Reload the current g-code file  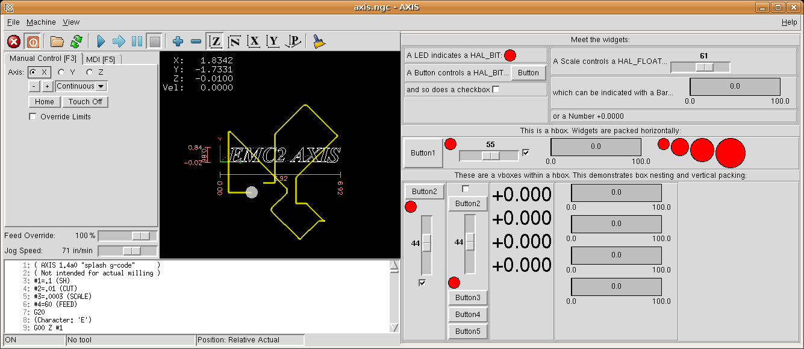[x=76, y=41]
